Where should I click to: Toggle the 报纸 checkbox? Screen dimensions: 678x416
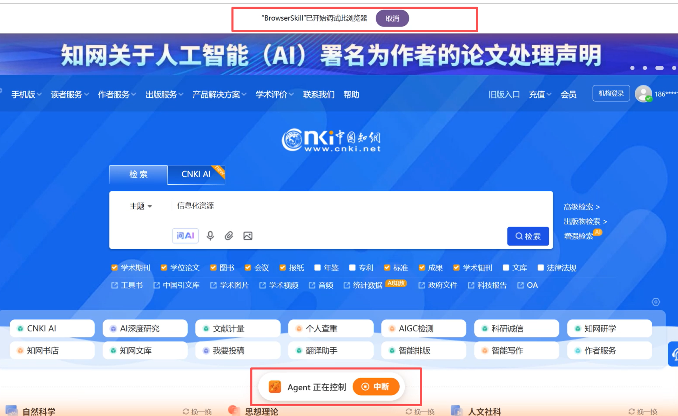click(282, 268)
